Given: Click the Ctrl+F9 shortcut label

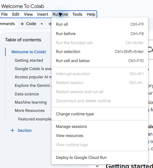Looking at the screenshot, I should click(137, 24).
